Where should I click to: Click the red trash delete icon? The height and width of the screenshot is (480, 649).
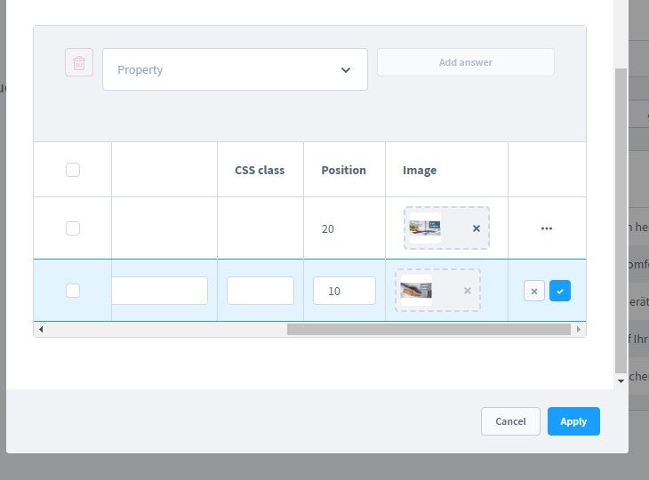click(x=79, y=62)
